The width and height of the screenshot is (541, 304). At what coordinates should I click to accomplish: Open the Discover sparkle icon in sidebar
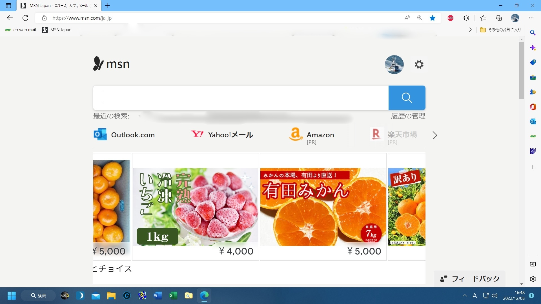pyautogui.click(x=533, y=48)
